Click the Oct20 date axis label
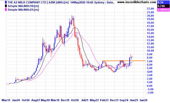 pos(75,100)
